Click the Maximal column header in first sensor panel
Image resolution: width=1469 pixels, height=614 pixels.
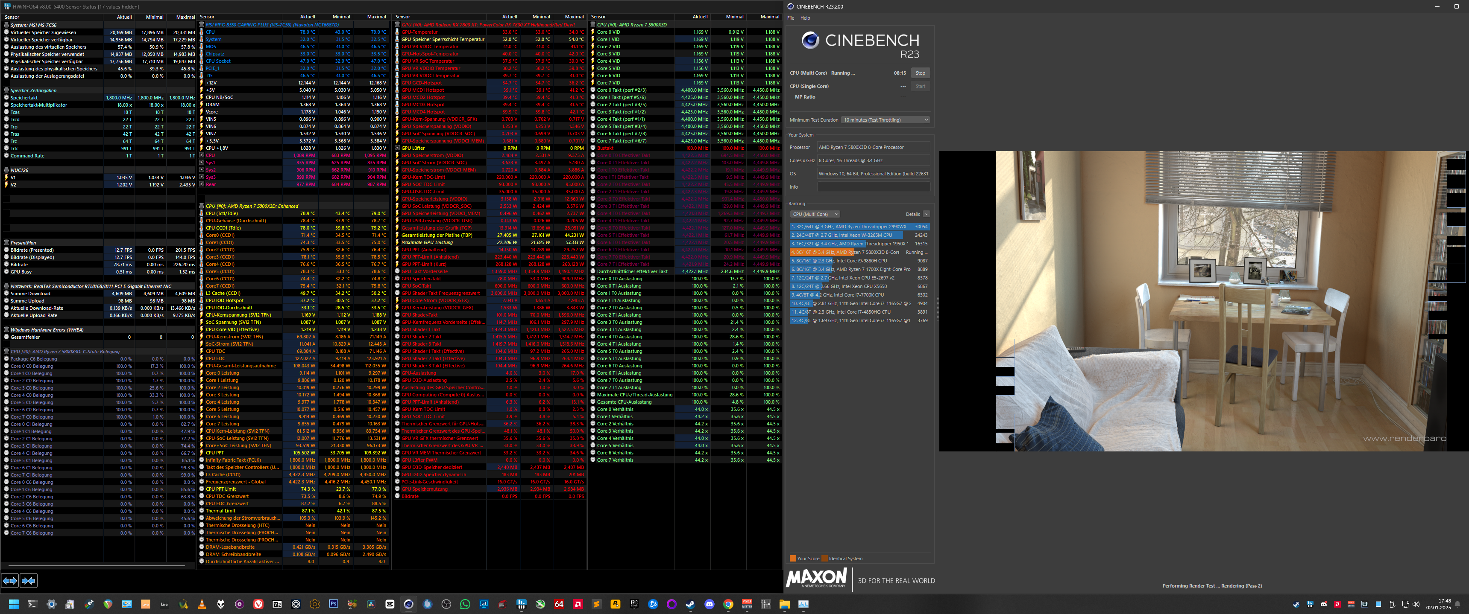185,17
